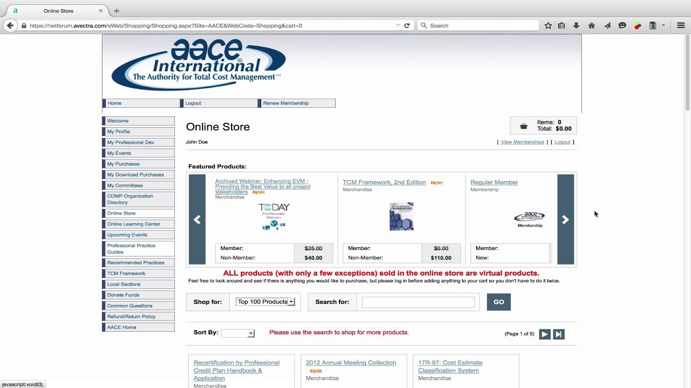
Task: Open the Sort By dropdown
Action: pyautogui.click(x=238, y=334)
